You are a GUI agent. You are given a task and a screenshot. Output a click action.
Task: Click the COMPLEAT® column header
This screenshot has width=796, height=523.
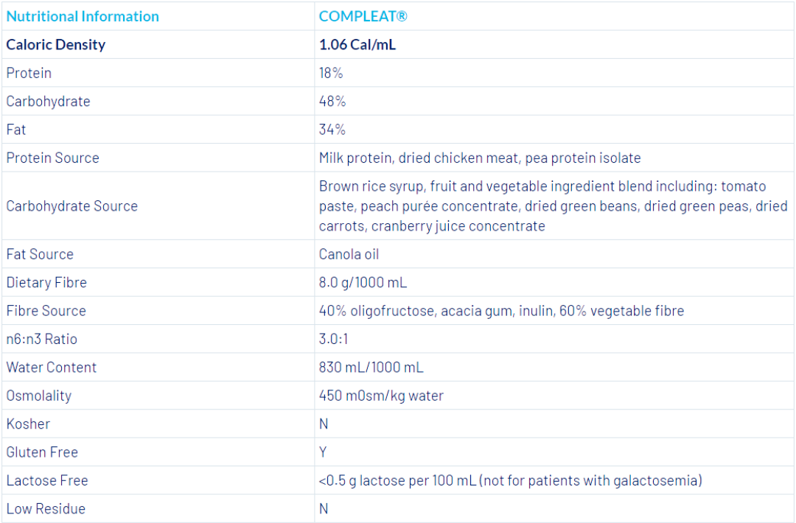pos(363,16)
